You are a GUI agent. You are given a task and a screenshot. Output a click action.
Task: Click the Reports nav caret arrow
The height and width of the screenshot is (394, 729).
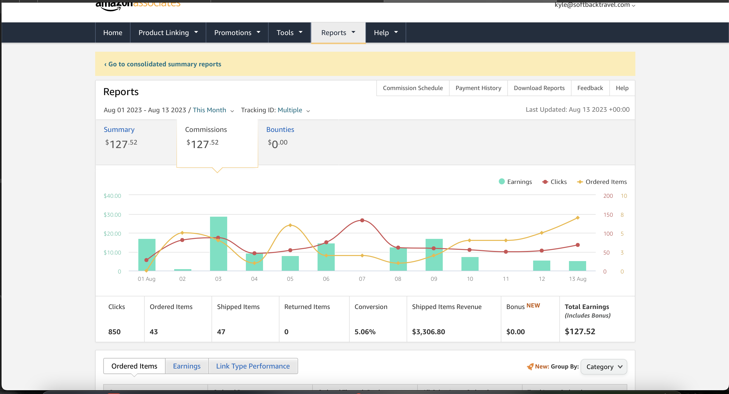(353, 32)
